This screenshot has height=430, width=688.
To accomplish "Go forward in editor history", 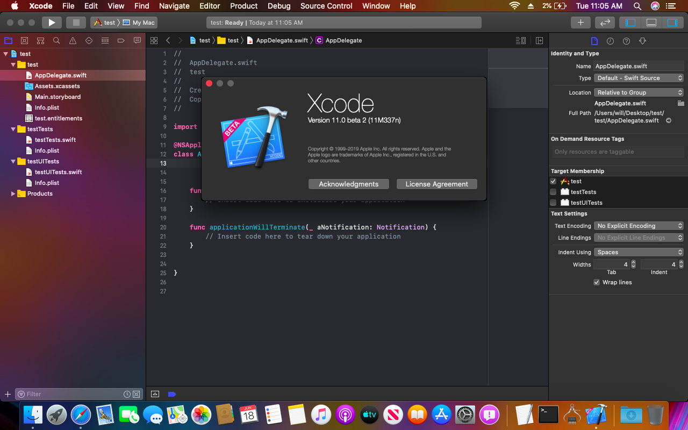I will click(180, 40).
